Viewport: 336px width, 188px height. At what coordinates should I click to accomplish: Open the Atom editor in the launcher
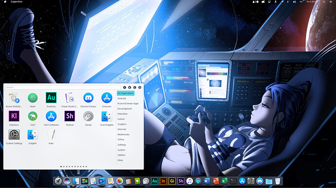coord(33,100)
